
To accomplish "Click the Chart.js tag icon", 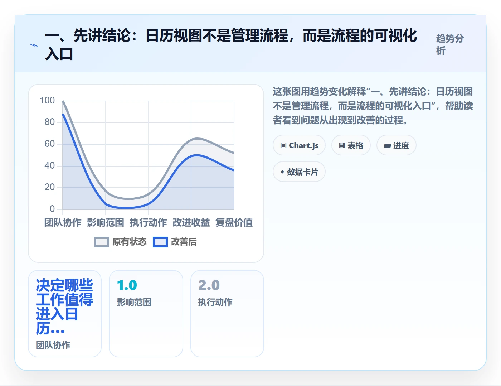I will point(283,145).
